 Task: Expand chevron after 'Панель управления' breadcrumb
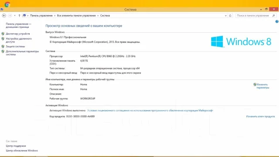(55, 16)
